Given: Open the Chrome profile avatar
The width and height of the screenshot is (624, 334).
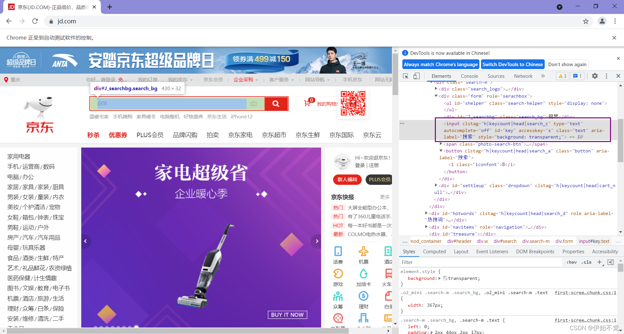Looking at the screenshot, I should (602, 21).
